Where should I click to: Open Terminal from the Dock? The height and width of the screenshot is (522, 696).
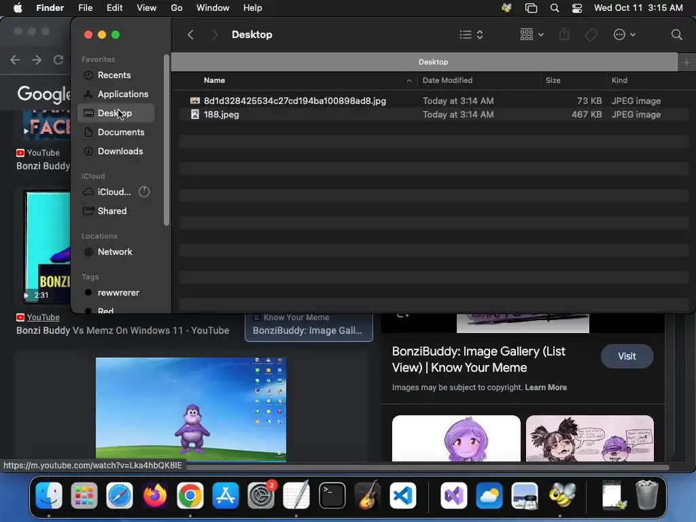click(332, 495)
